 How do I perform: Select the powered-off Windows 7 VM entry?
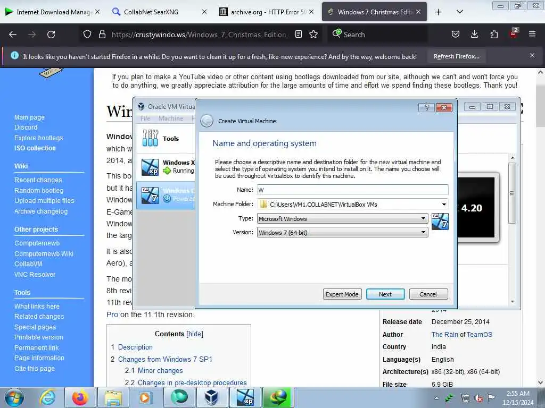pyautogui.click(x=166, y=195)
